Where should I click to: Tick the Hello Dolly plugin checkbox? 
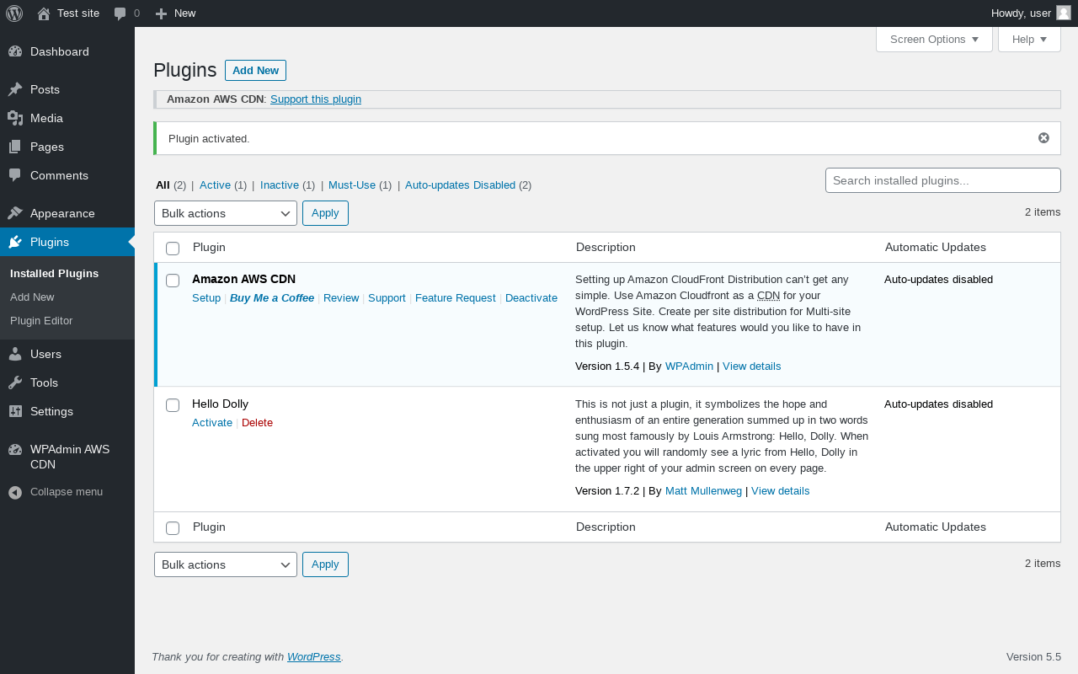click(x=173, y=405)
